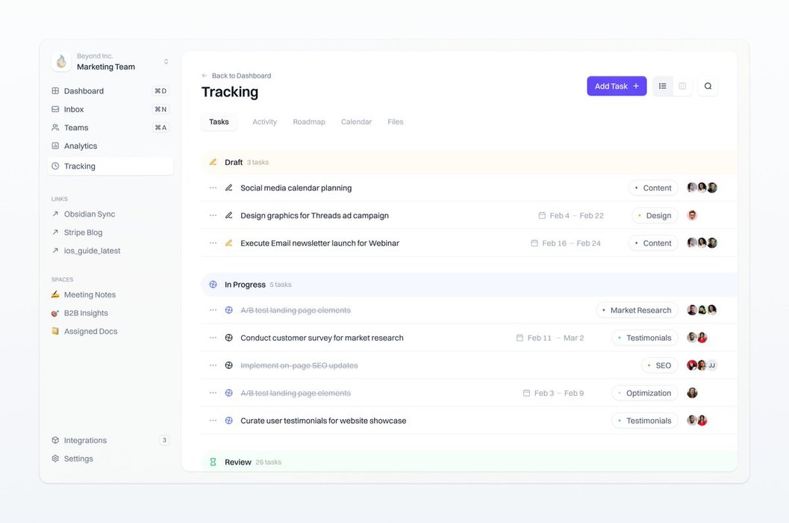Open the Calendar tab
The width and height of the screenshot is (789, 523).
(x=356, y=122)
